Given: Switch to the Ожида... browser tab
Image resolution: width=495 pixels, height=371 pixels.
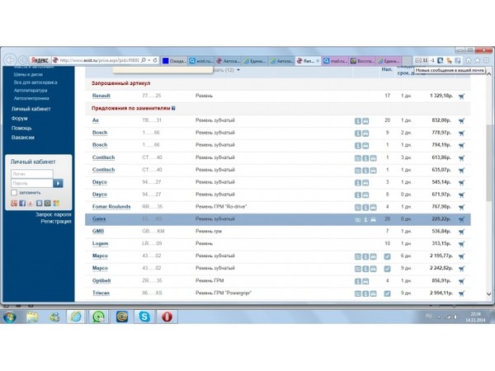Looking at the screenshot, I should (175, 61).
